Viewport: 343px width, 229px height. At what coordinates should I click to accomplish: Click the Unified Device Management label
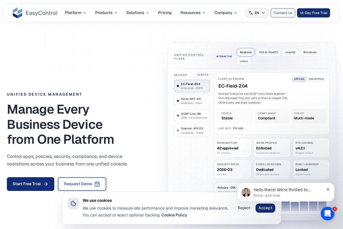click(45, 94)
